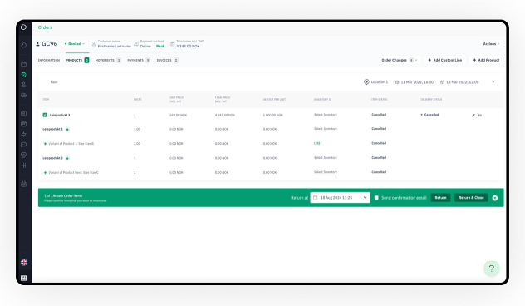Click the edit pencil on Leieprodukt 3 row
This screenshot has height=306, width=525.
coord(473,116)
